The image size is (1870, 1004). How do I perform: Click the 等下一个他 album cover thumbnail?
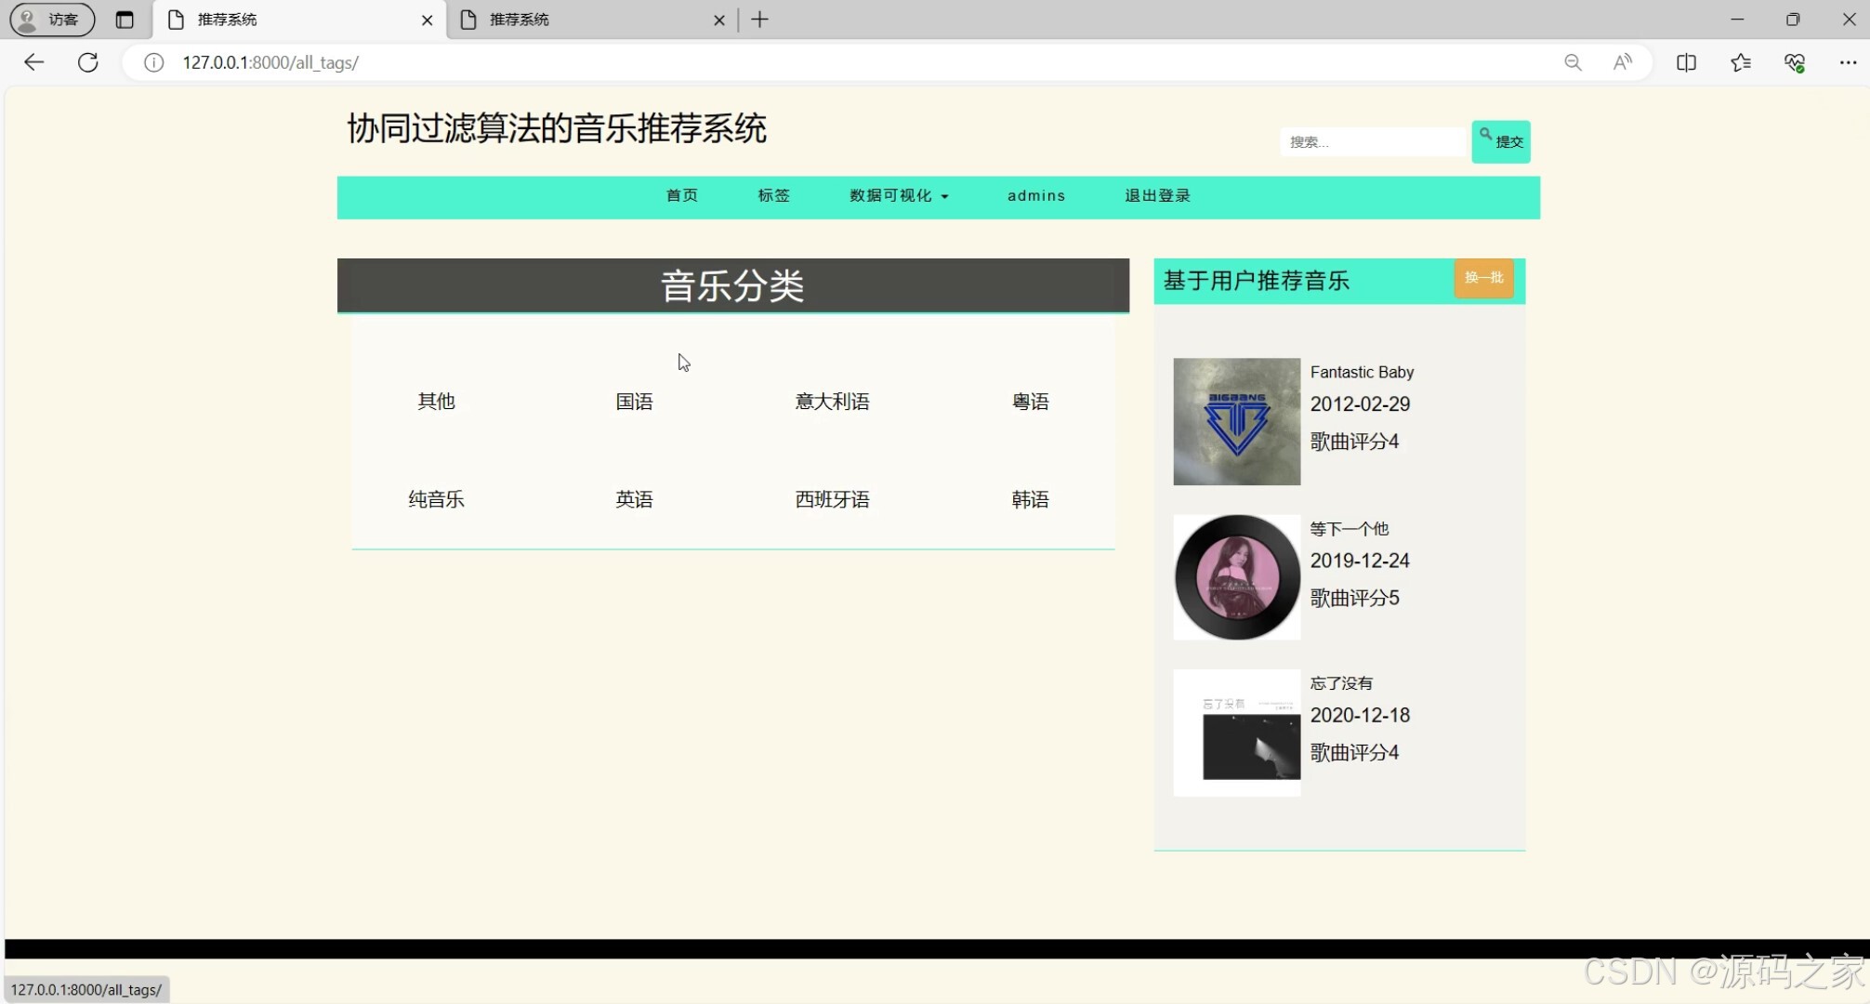(1236, 576)
